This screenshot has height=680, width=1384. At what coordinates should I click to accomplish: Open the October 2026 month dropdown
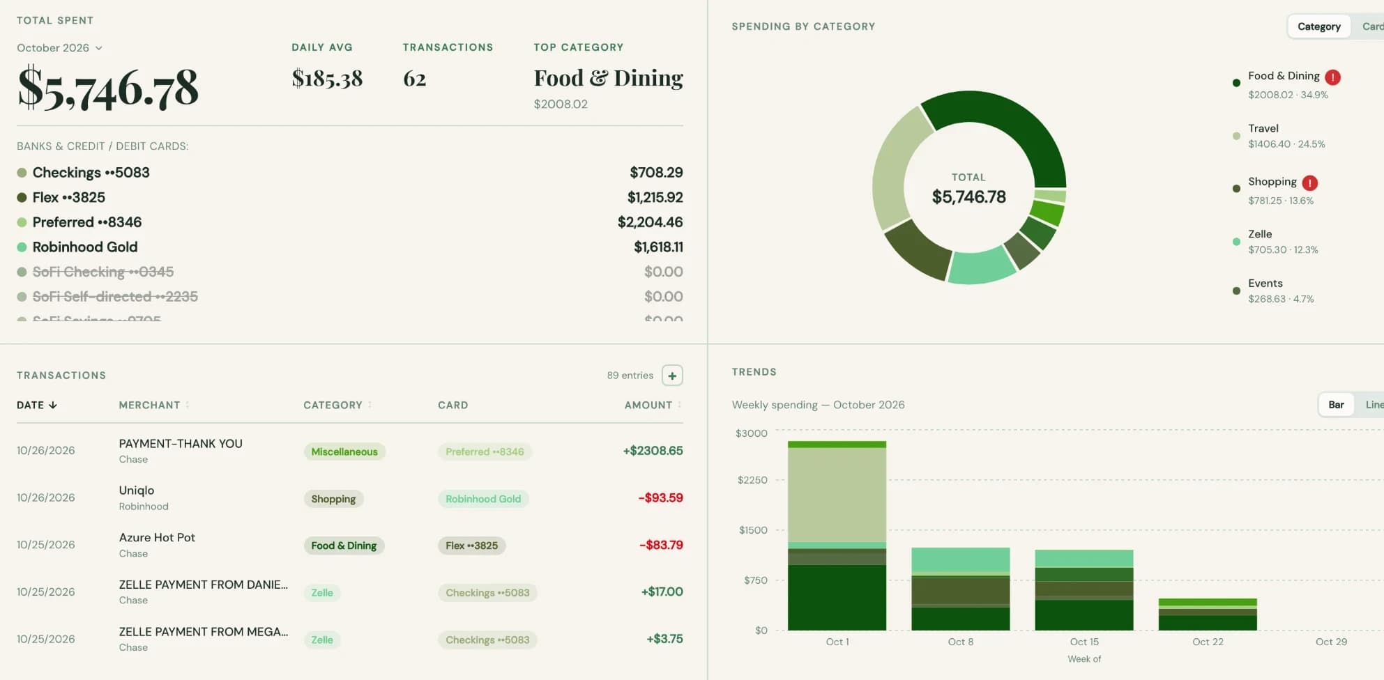click(60, 47)
